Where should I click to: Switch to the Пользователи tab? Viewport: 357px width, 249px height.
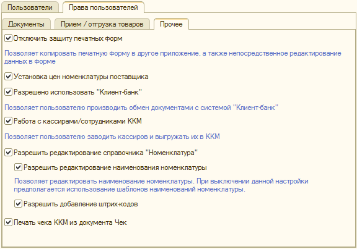30,7
